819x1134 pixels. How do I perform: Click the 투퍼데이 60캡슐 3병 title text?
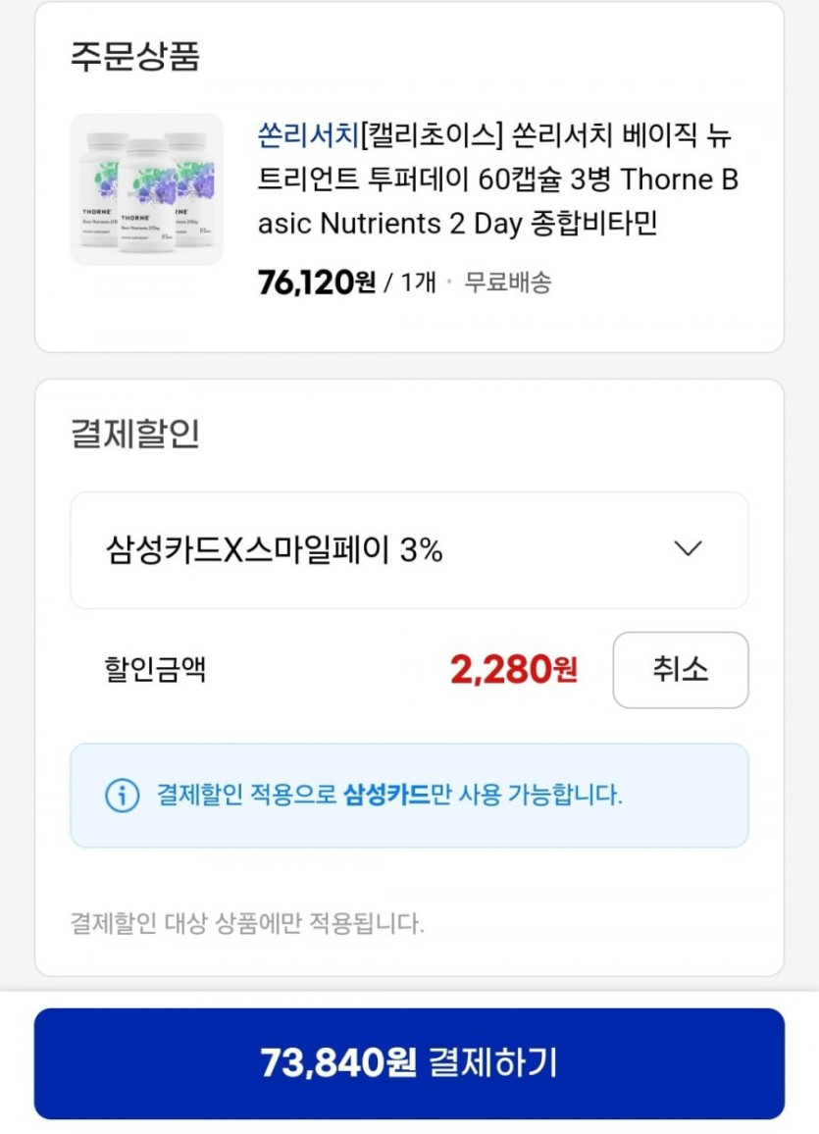(474, 180)
